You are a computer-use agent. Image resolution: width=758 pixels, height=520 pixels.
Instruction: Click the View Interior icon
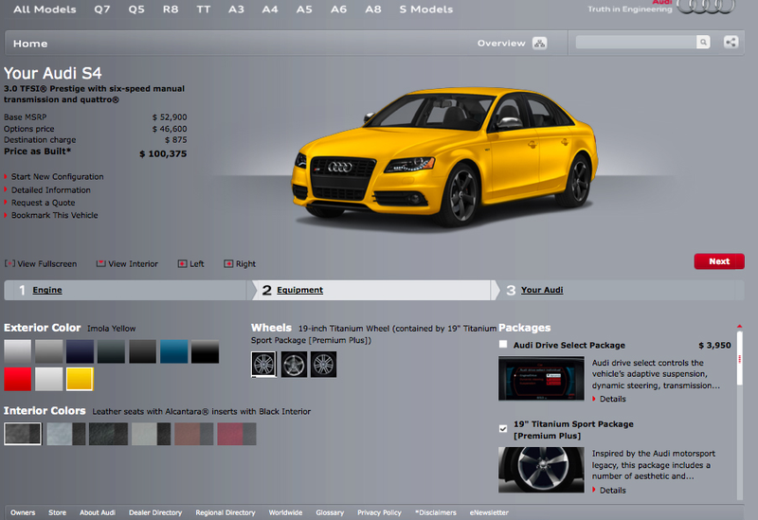[100, 263]
